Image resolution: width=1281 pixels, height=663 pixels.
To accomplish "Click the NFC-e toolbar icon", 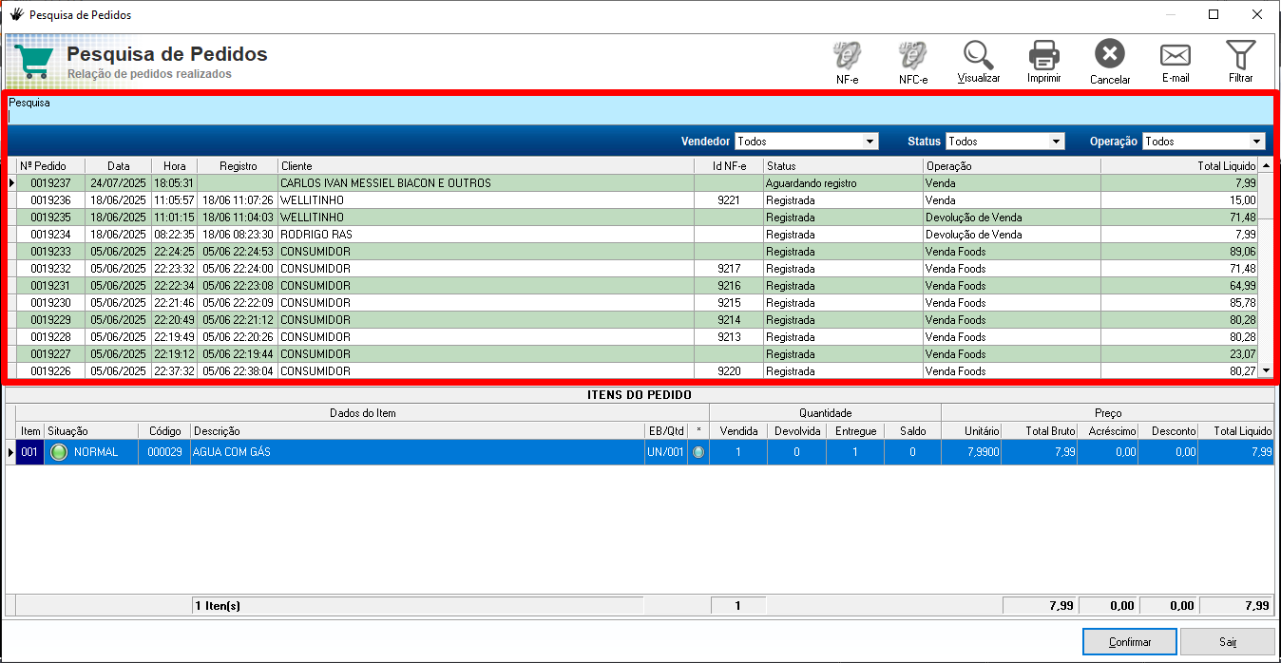I will pyautogui.click(x=912, y=55).
